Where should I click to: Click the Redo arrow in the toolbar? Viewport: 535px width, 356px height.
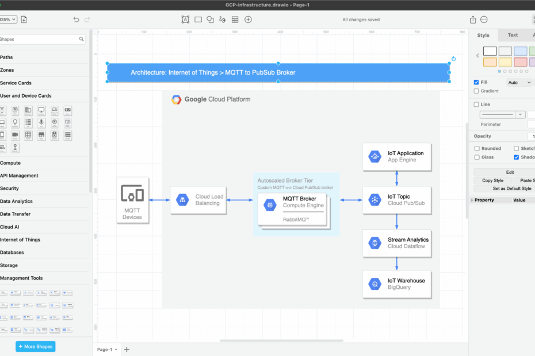coord(87,20)
